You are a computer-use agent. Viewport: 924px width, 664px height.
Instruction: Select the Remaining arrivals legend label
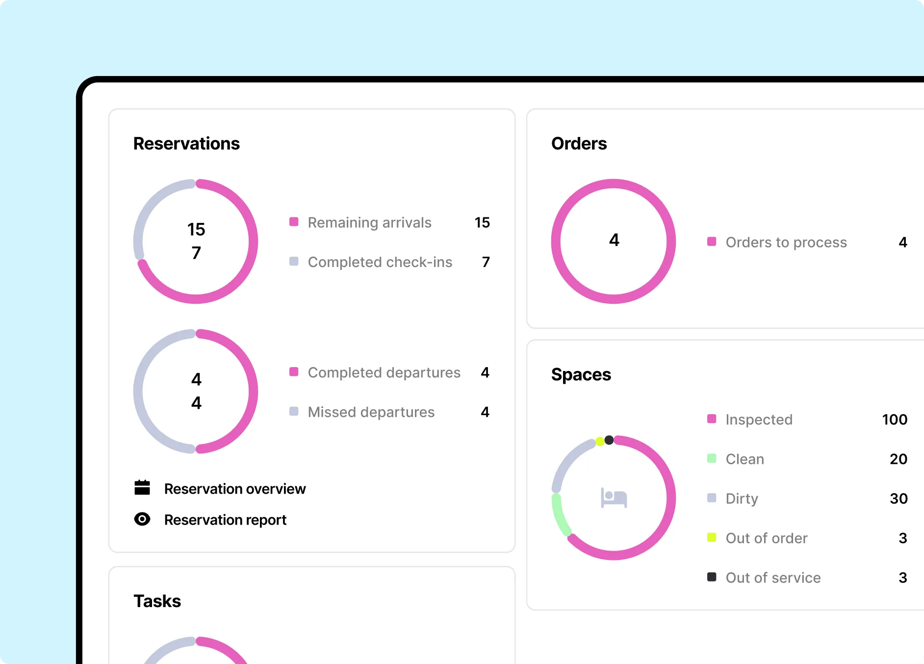(x=370, y=222)
